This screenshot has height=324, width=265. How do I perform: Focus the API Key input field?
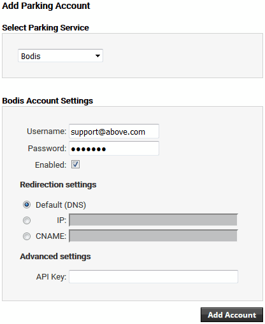tap(154, 276)
